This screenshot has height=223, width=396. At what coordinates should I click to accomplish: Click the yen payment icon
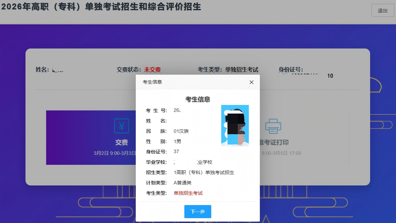tap(122, 126)
